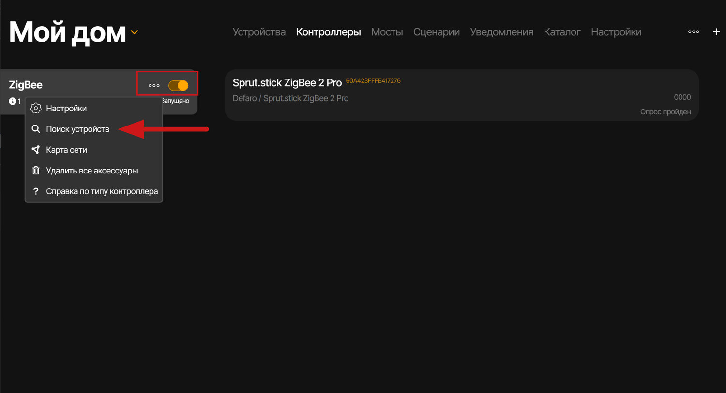Open the Мосты tab
This screenshot has height=393, width=726.
(x=387, y=31)
